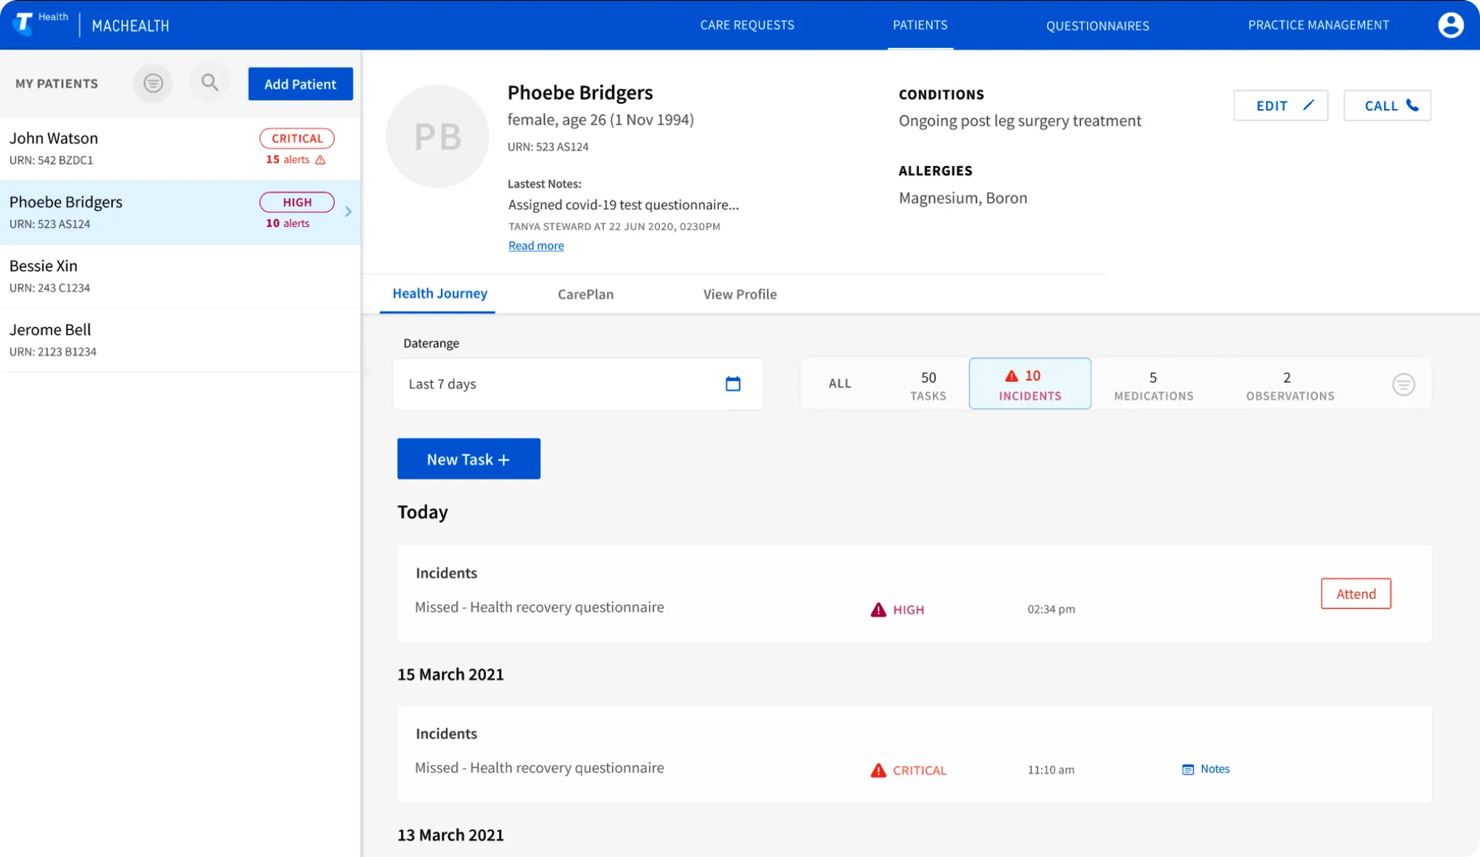Screen dimensions: 1480x857
Task: Click the Tasks count showing 50
Action: [928, 383]
